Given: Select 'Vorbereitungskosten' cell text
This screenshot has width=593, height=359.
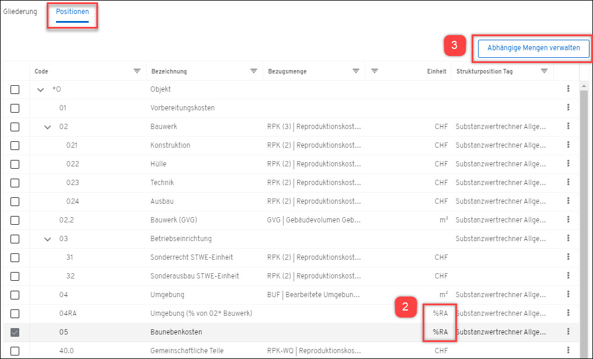Looking at the screenshot, I should point(182,108).
